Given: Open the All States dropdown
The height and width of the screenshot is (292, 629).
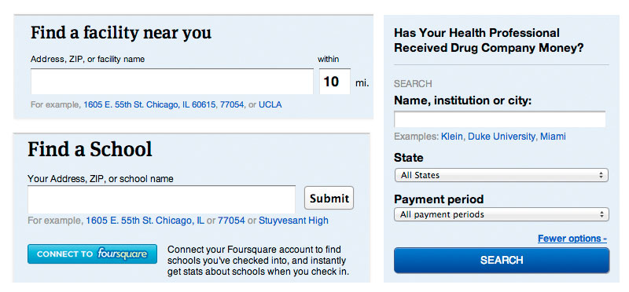Looking at the screenshot, I should pos(502,175).
